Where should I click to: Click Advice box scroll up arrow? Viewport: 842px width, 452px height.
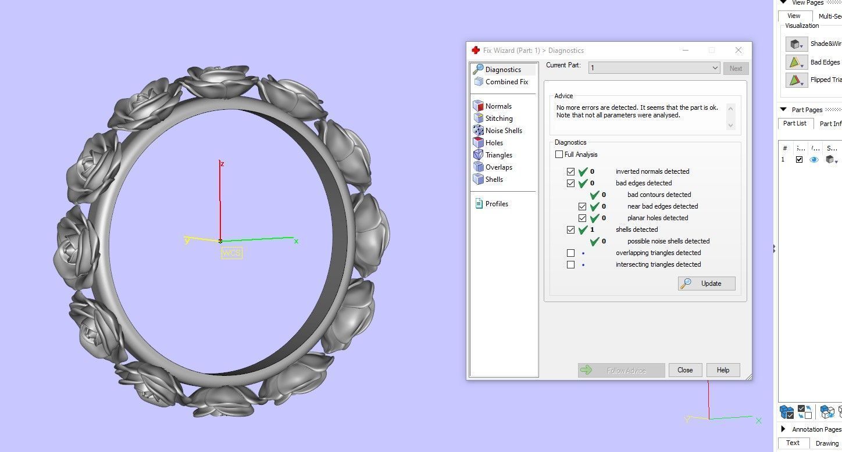731,109
